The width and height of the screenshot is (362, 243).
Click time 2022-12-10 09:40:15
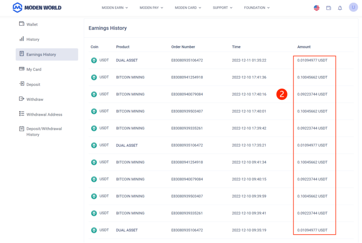(x=249, y=179)
